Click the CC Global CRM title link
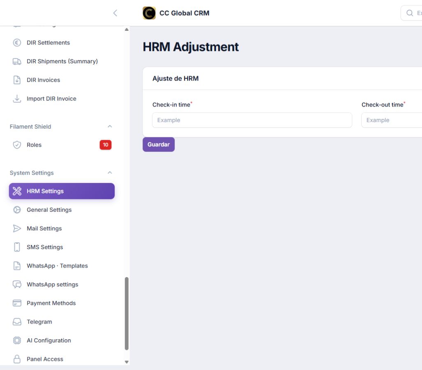 point(184,13)
